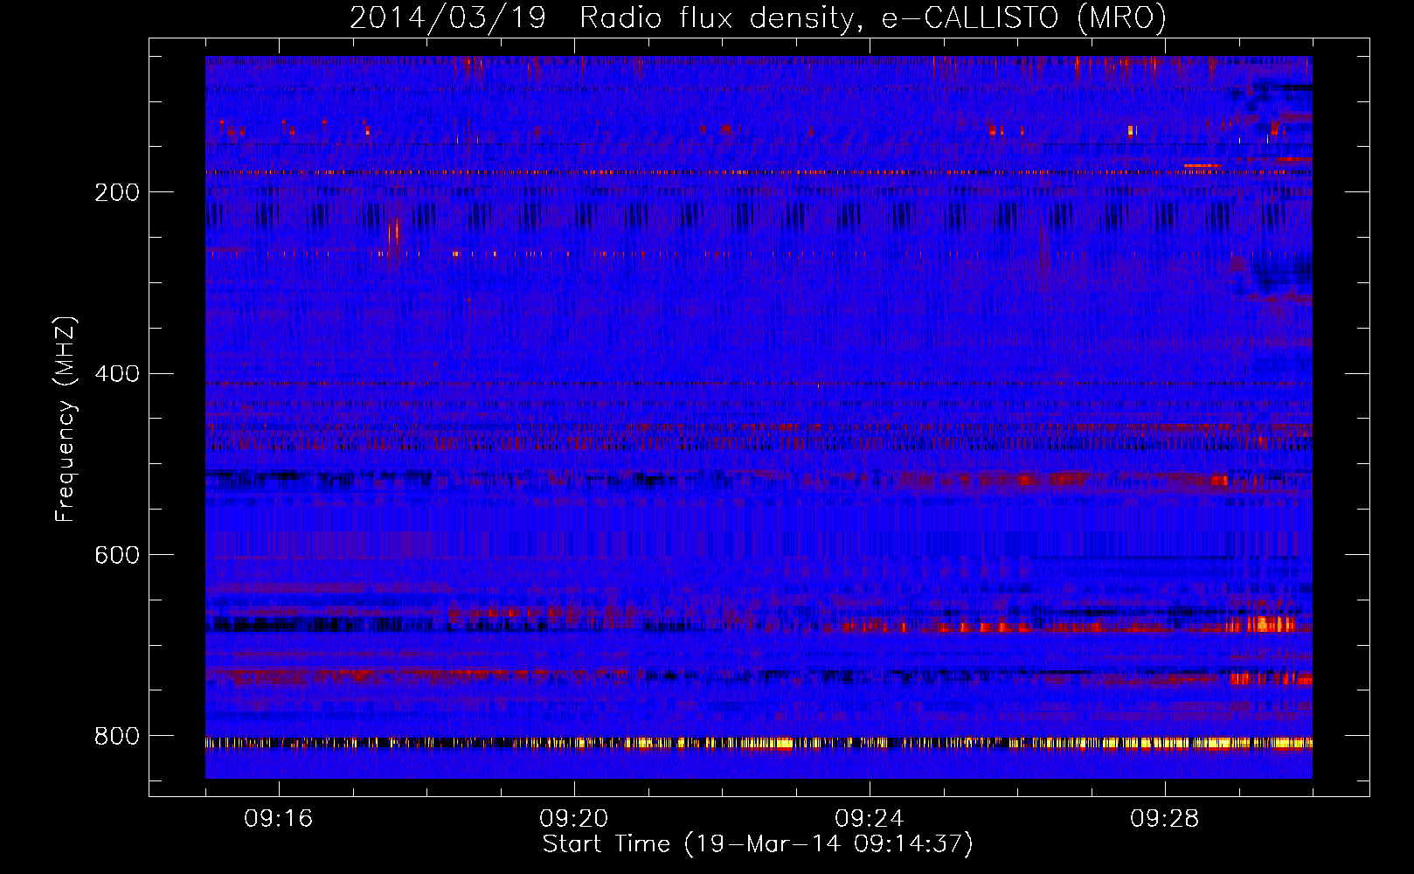Image resolution: width=1414 pixels, height=874 pixels.
Task: Click the 'Start Time (19-Mar-14 09:14:37)' label
Action: tap(758, 844)
